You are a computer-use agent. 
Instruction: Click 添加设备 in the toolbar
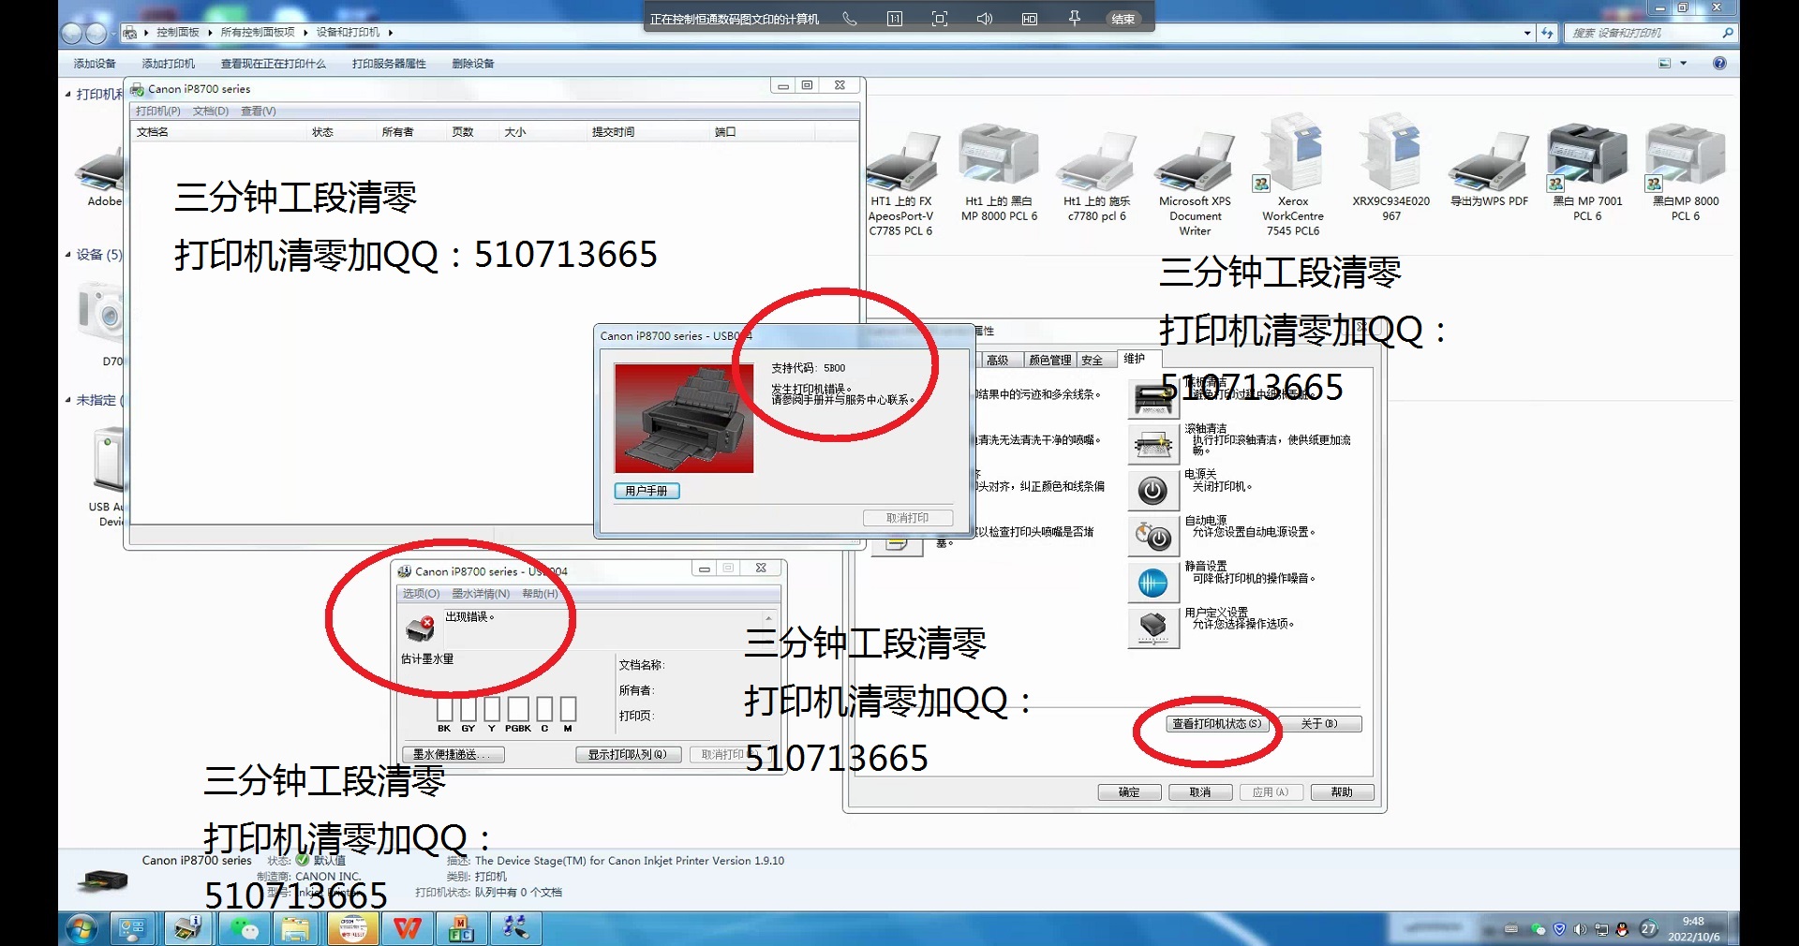[x=95, y=64]
